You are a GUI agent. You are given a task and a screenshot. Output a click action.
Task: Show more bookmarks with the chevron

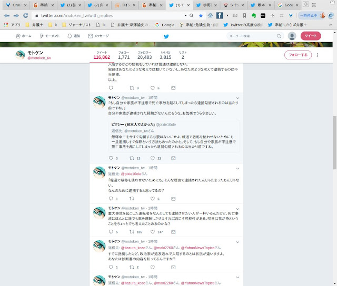[330, 25]
